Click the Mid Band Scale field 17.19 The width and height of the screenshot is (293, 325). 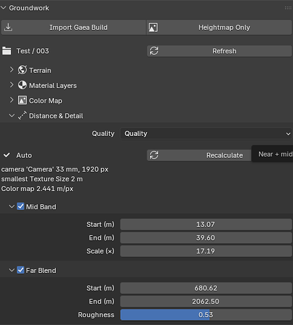click(206, 251)
